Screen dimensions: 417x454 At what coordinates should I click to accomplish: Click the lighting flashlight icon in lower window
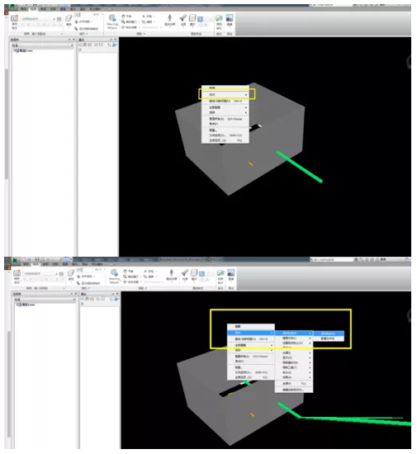185,272
